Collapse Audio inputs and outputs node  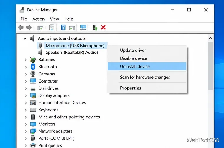[x=25, y=38]
